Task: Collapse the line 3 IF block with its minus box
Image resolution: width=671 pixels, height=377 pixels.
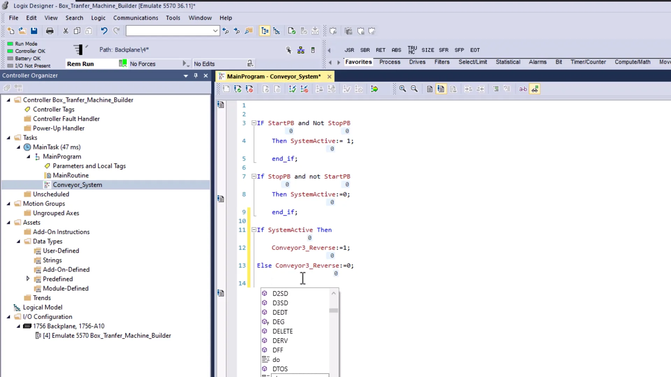Action: [x=254, y=123]
